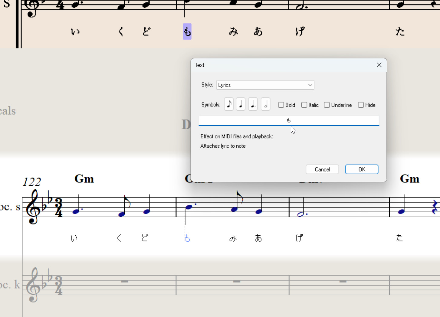Click inside the lyric text input field
The width and height of the screenshot is (440, 317).
(x=289, y=121)
